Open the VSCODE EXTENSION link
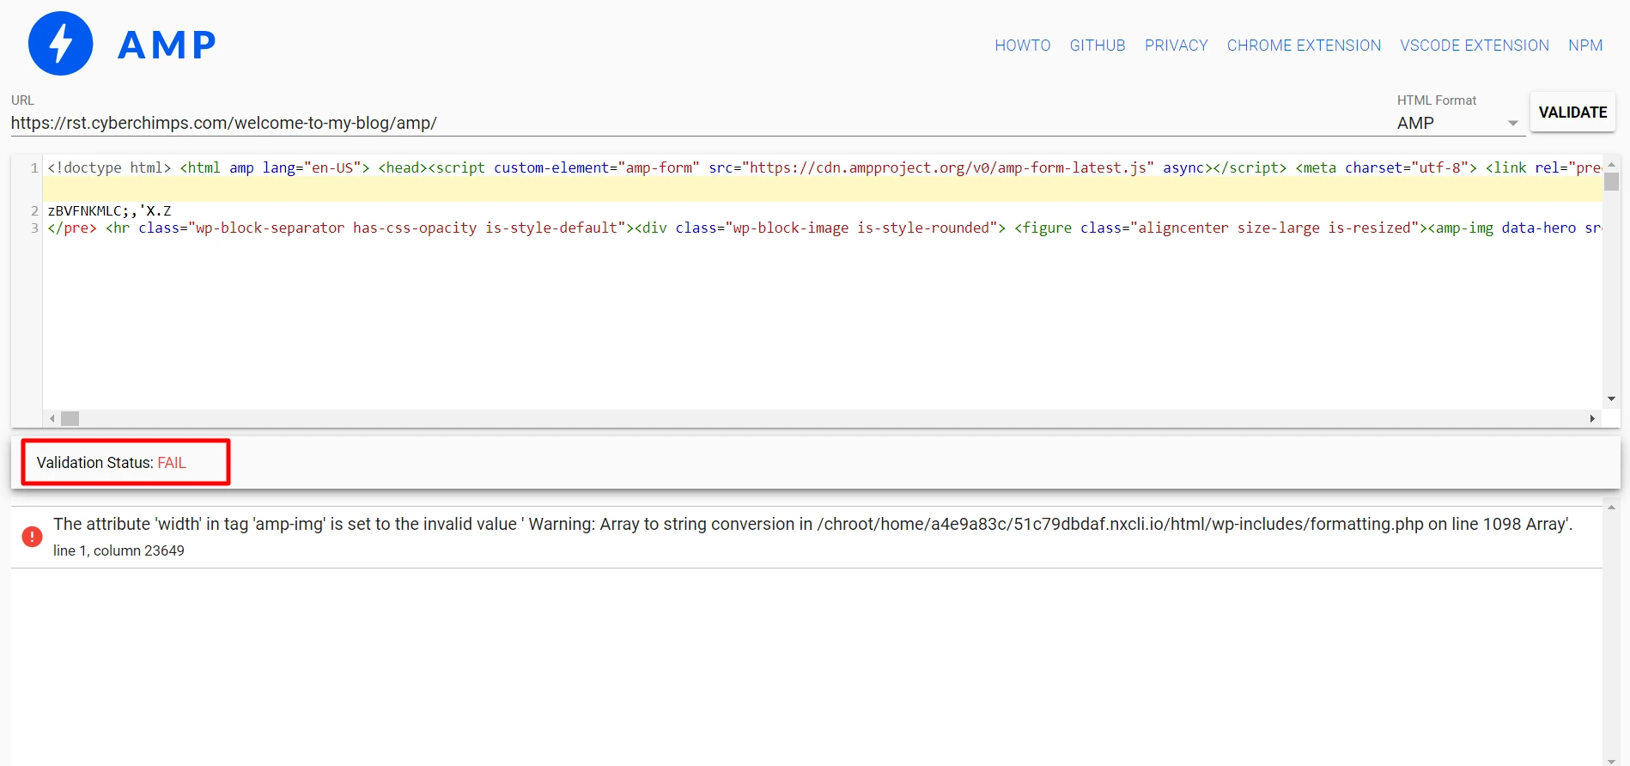This screenshot has width=1630, height=766. [1475, 46]
